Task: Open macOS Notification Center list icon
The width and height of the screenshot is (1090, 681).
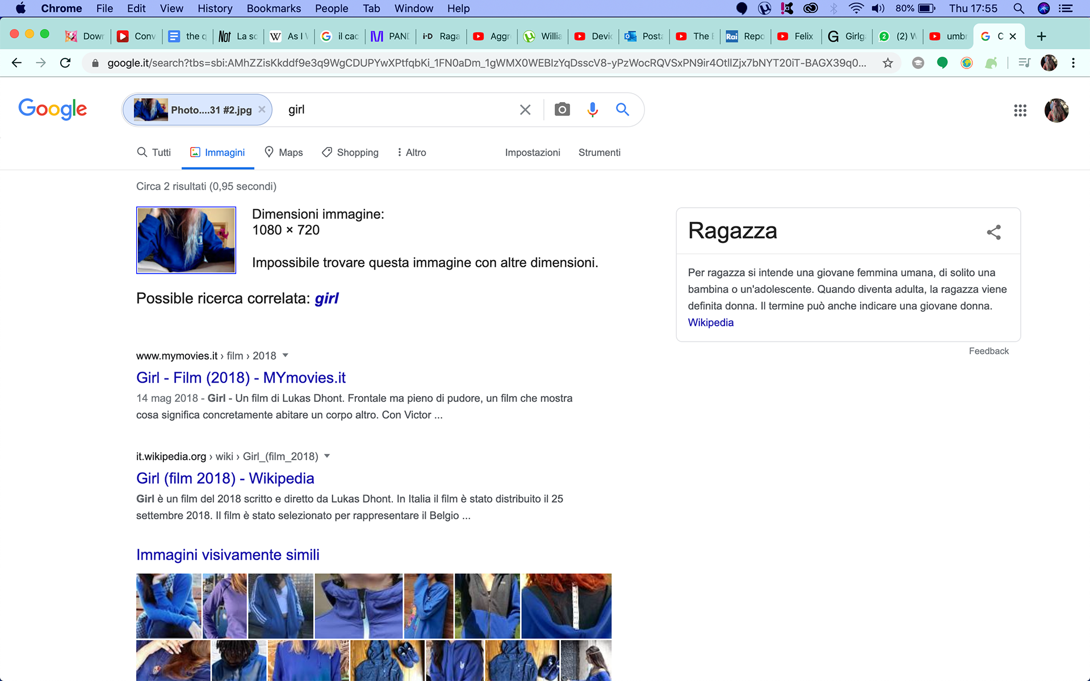Action: coord(1066,9)
